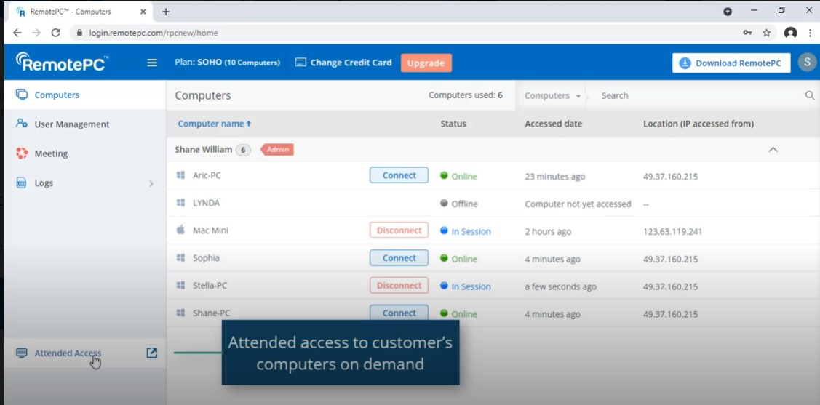Close the RemotePC - Computers tab
Viewport: 820px width, 405px height.
pyautogui.click(x=143, y=12)
